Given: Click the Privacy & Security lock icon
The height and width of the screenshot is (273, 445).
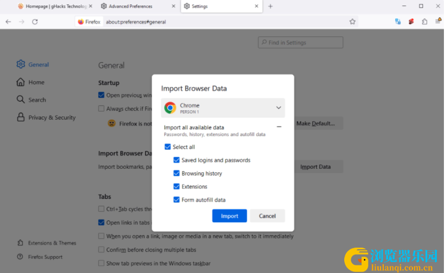Looking at the screenshot, I should tap(21, 117).
